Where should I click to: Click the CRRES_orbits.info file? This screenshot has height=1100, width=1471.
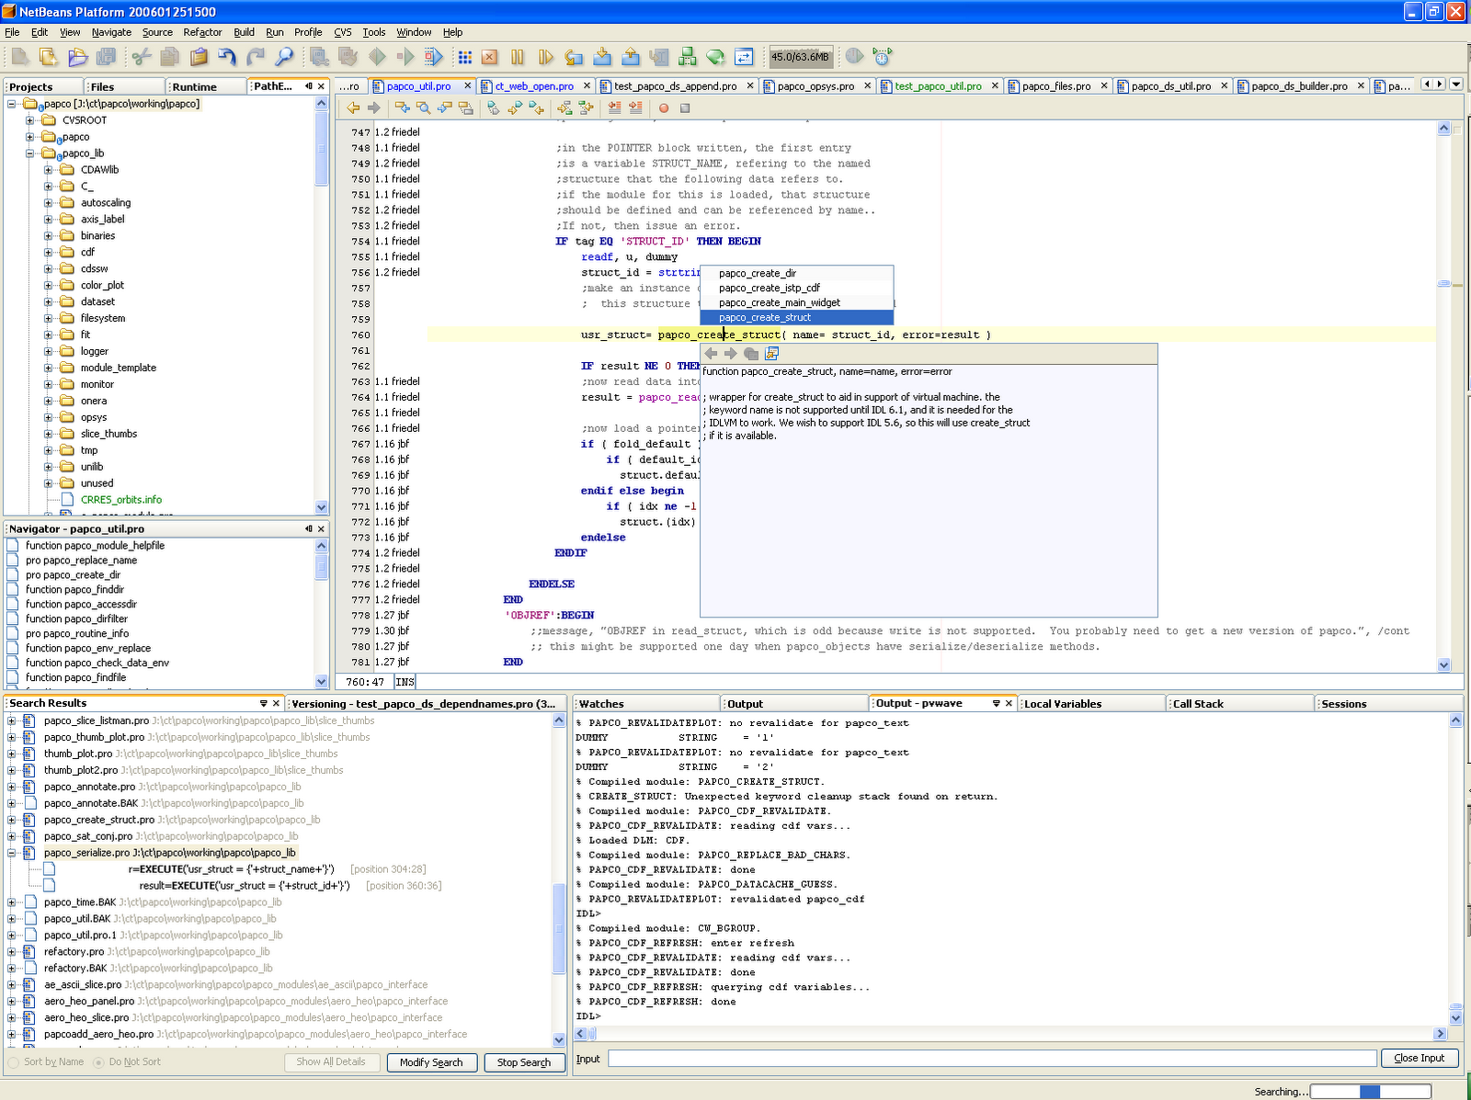(x=121, y=500)
